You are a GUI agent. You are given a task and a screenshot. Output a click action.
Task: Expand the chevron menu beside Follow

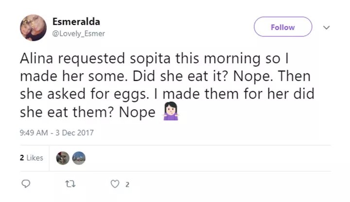(326, 28)
